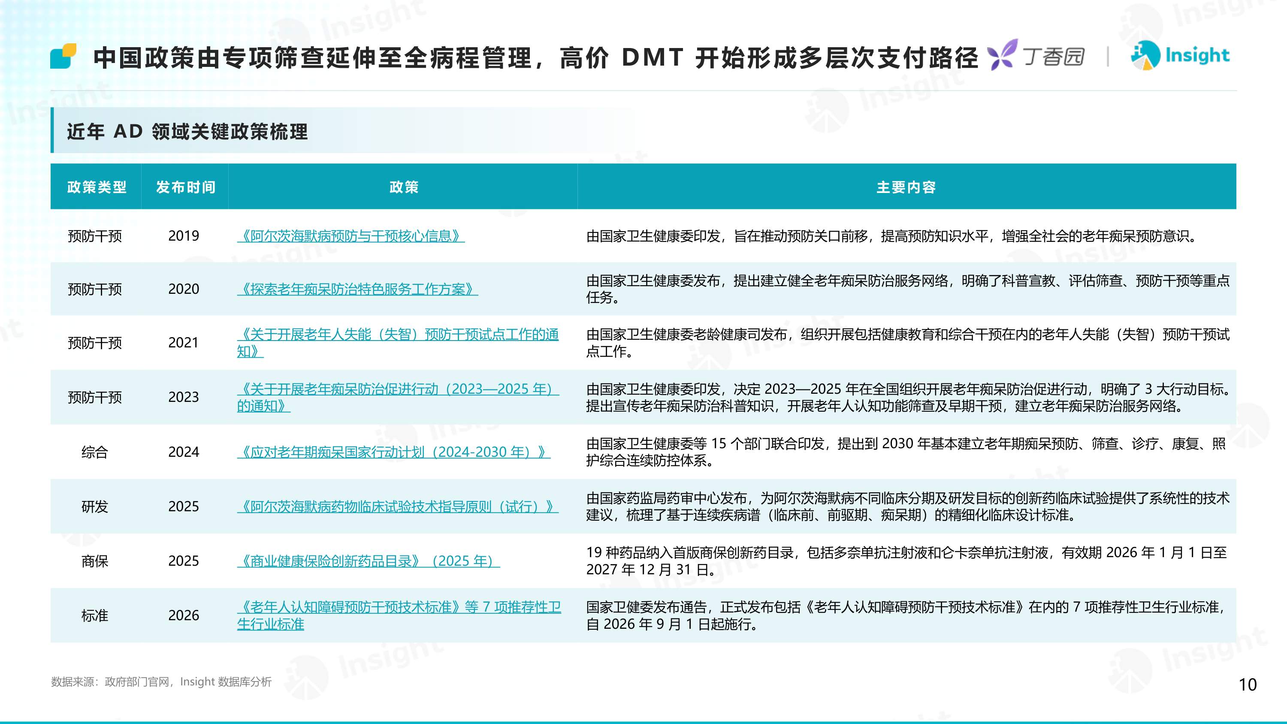Click the slide title 中国政策由专项筛查延伸至全病程管理
Image resolution: width=1287 pixels, height=724 pixels.
535,57
